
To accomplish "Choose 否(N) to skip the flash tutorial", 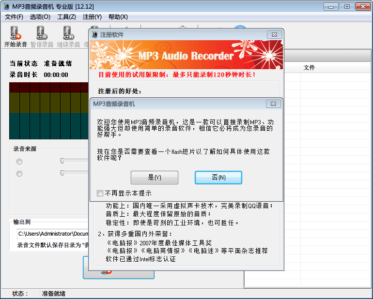I will coord(218,178).
